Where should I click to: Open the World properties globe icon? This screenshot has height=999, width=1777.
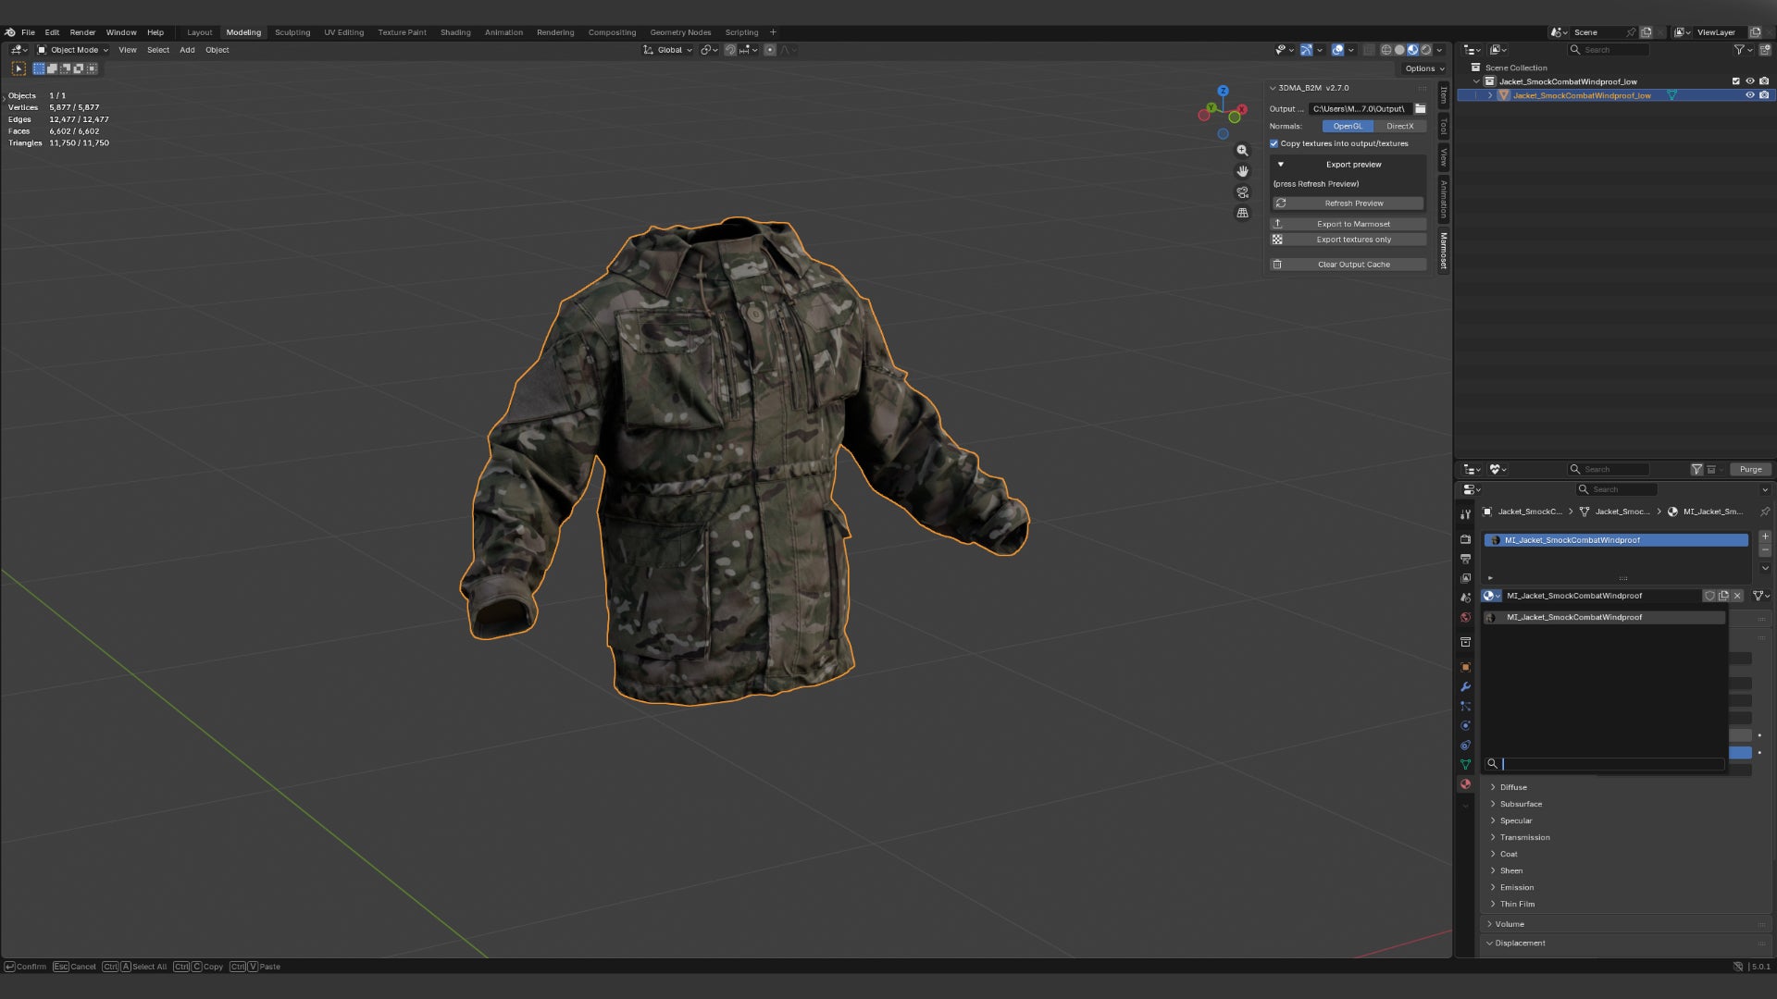tap(1465, 617)
